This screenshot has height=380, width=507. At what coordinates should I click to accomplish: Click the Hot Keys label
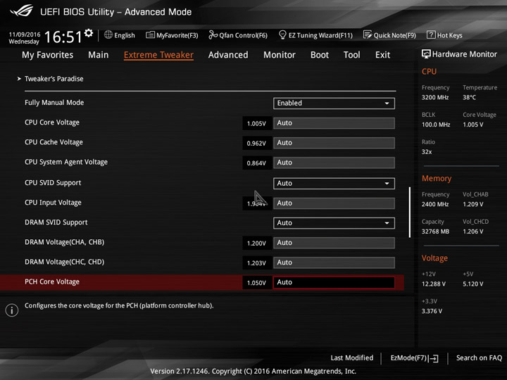pyautogui.click(x=449, y=35)
